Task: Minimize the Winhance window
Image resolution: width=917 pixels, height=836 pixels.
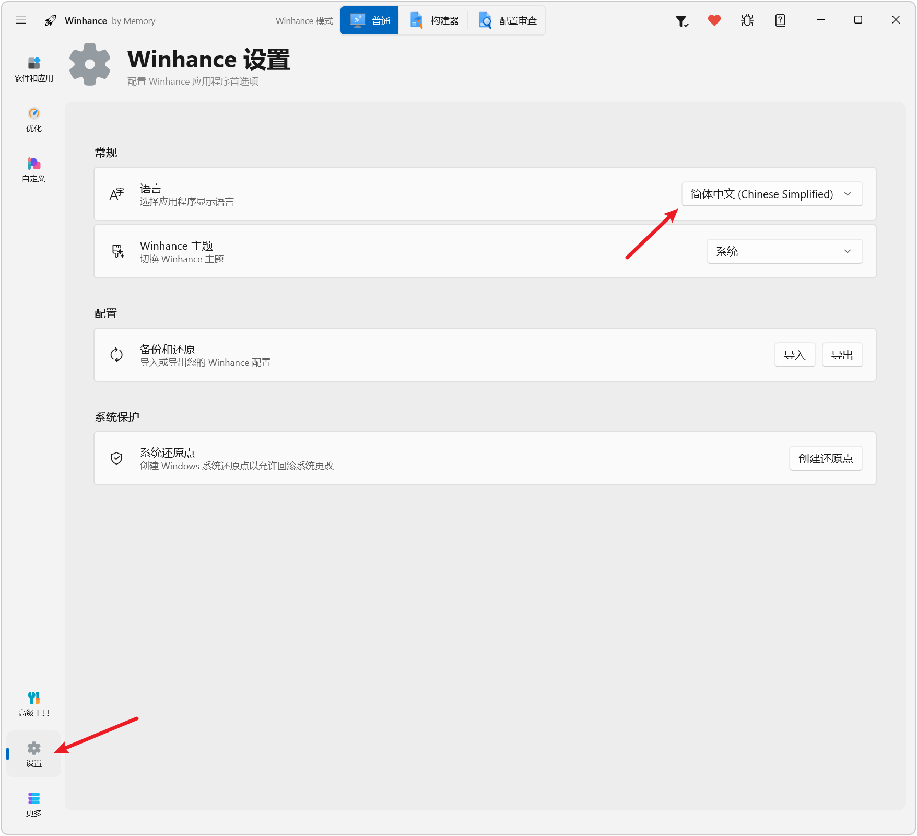Action: click(x=820, y=20)
